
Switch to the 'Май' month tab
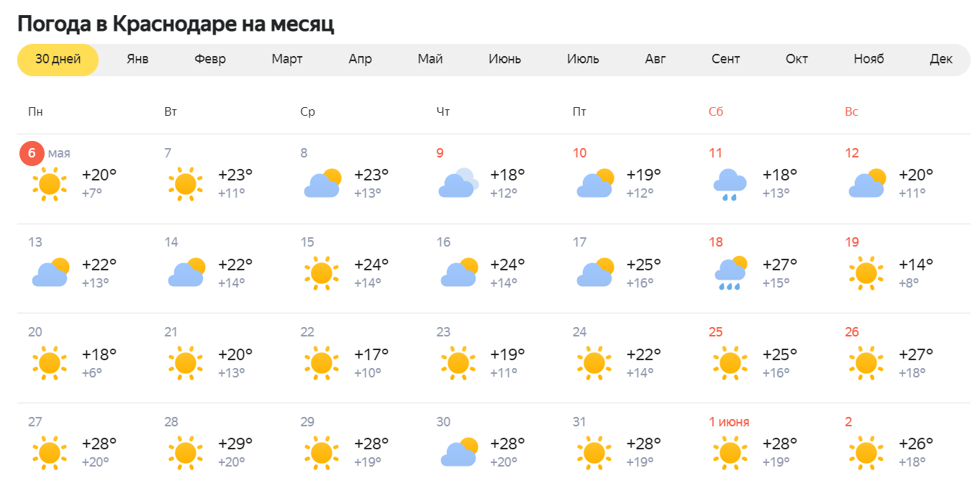pyautogui.click(x=430, y=60)
